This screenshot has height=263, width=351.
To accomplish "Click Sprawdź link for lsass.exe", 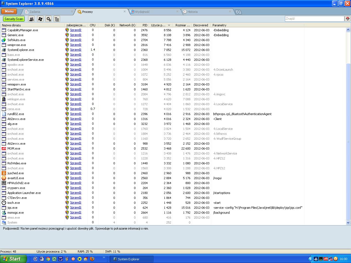I will 76,55.
